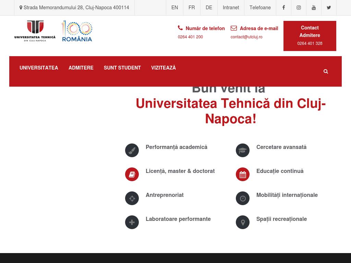The width and height of the screenshot is (351, 263).
Task: Open the YouTube social icon
Action: (x=314, y=8)
